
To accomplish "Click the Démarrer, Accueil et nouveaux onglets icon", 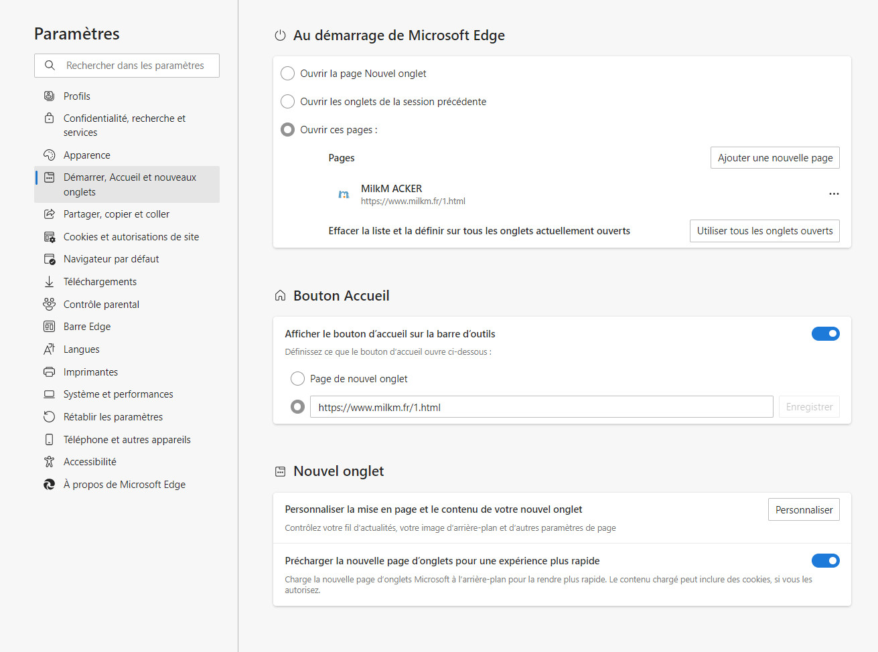I will point(49,177).
